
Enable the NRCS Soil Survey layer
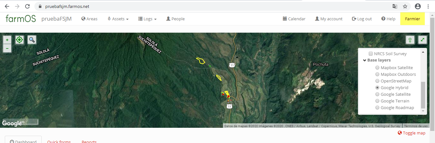pyautogui.click(x=370, y=54)
